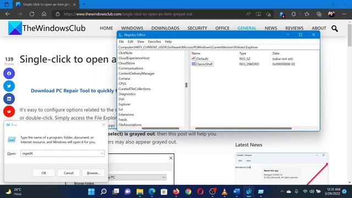
Task: Open the GENERAL site navigation item
Action: tap(247, 28)
